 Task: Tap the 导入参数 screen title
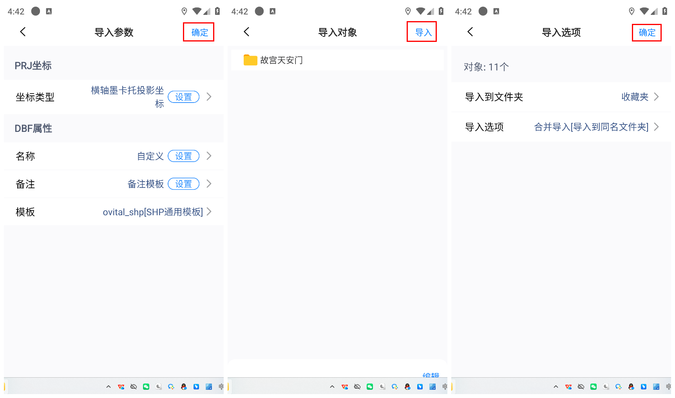click(114, 32)
